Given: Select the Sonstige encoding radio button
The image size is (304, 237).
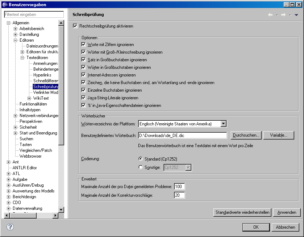Looking at the screenshot, I should pos(141,167).
